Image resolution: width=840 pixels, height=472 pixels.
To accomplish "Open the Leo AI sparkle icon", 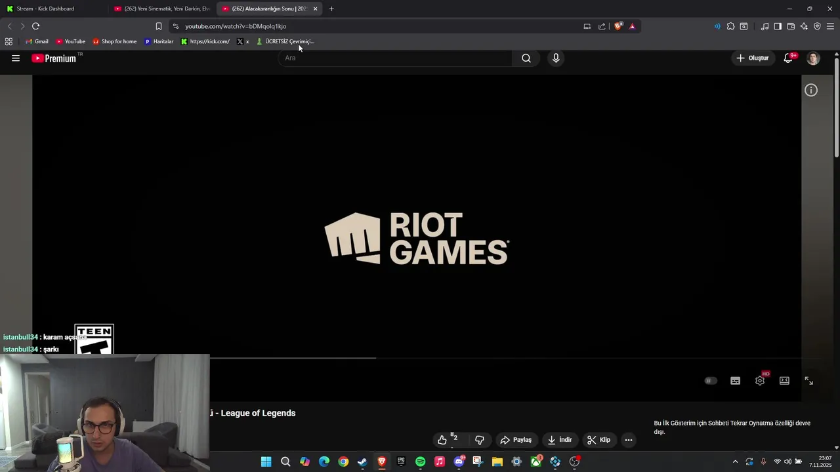I will pyautogui.click(x=804, y=26).
